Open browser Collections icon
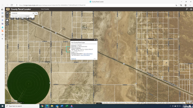The image size is (193, 108). 181,5
